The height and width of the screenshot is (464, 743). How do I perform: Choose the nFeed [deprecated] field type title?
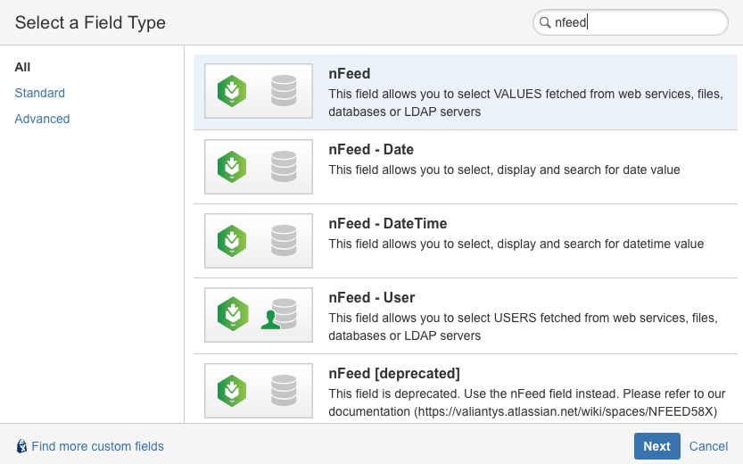(393, 373)
